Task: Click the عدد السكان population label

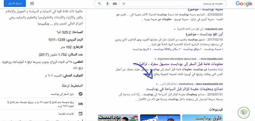Action: click(75, 55)
